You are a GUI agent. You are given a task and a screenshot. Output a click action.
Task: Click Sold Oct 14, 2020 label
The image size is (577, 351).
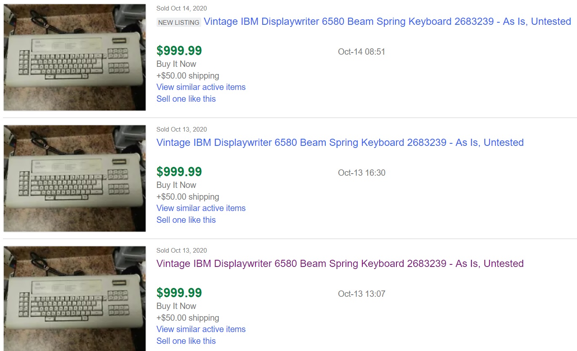pyautogui.click(x=181, y=8)
